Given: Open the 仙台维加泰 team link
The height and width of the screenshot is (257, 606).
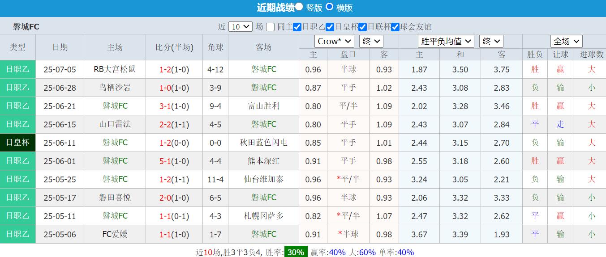Looking at the screenshot, I should point(263,179).
